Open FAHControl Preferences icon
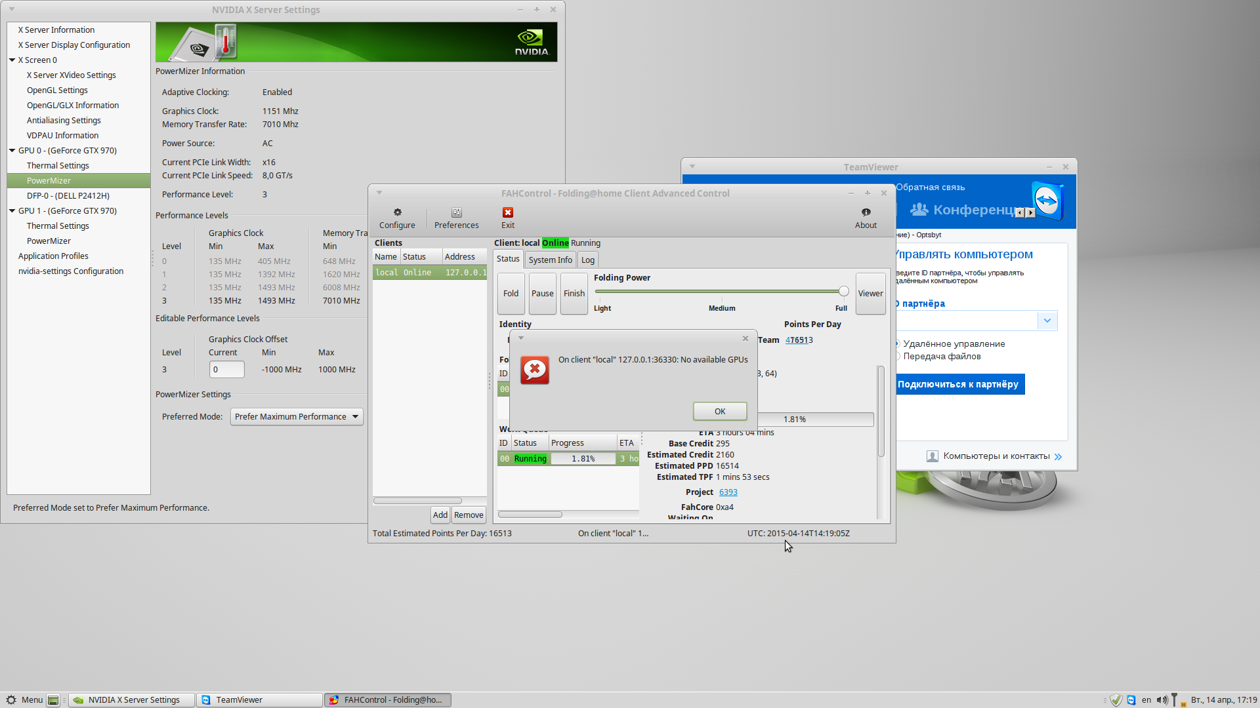Image resolution: width=1260 pixels, height=708 pixels. [x=456, y=212]
